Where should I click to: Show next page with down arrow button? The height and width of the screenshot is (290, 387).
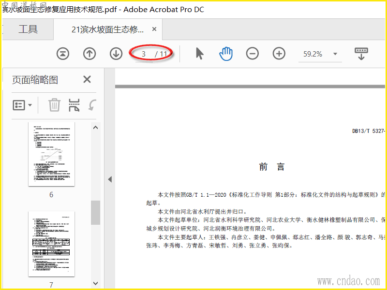116,54
